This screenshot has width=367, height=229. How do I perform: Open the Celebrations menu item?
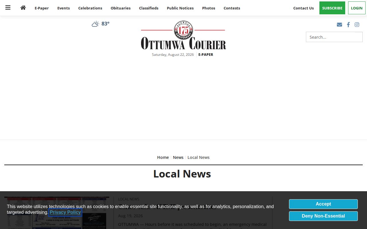click(90, 8)
